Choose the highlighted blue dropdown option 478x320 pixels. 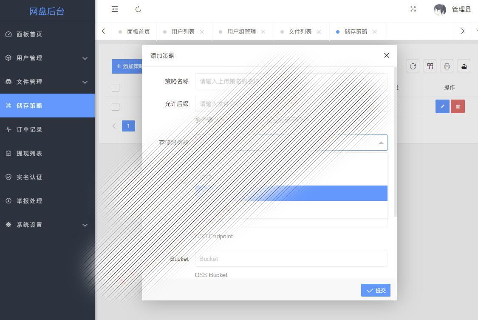(291, 193)
